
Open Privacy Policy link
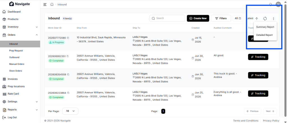[x=271, y=121]
